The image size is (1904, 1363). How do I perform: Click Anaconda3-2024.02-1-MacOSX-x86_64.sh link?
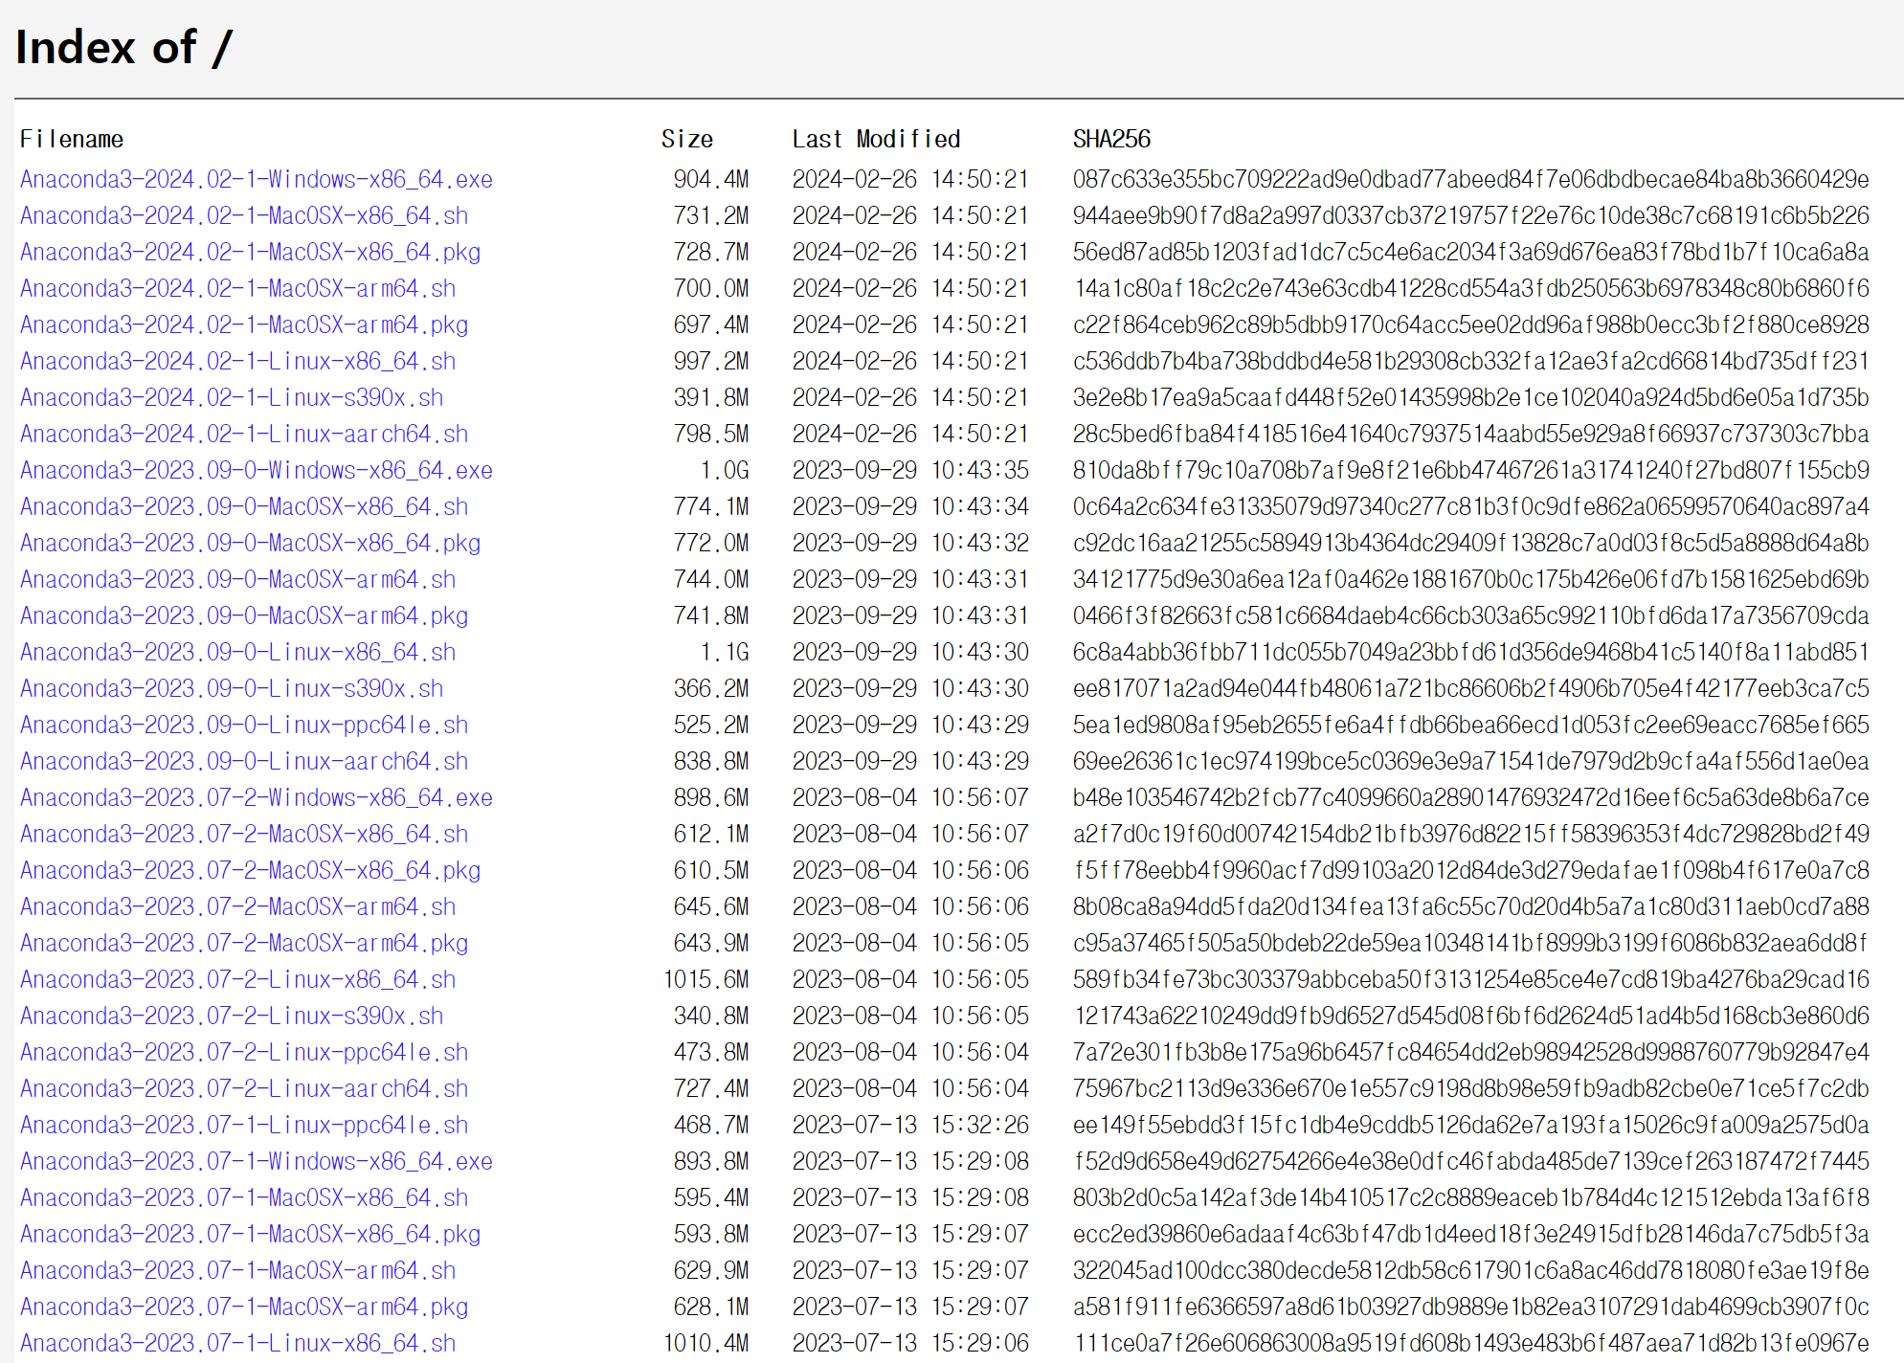pos(243,216)
